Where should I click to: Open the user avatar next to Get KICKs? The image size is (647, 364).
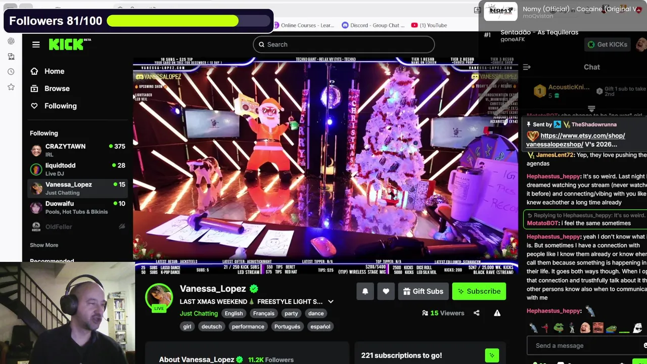tap(641, 44)
